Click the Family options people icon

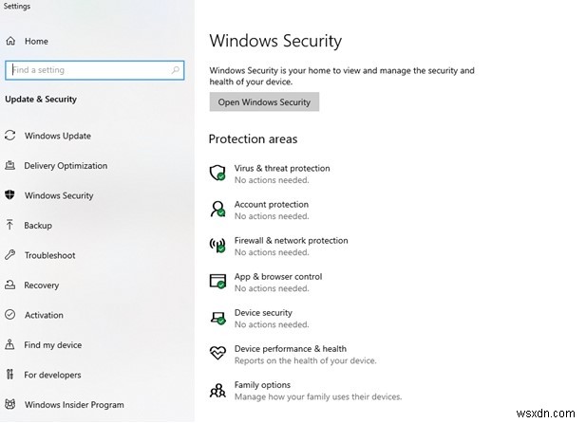click(x=217, y=390)
